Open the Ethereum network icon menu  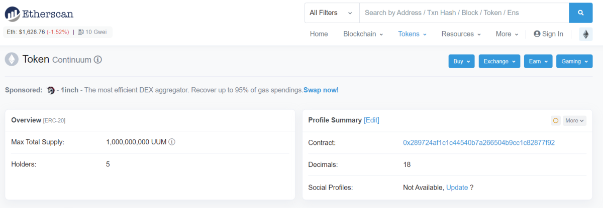point(586,34)
